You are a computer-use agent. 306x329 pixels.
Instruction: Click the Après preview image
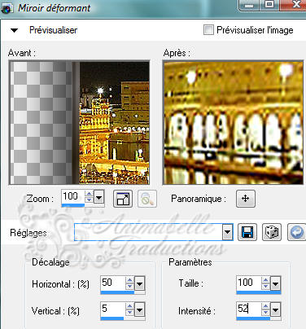point(233,123)
